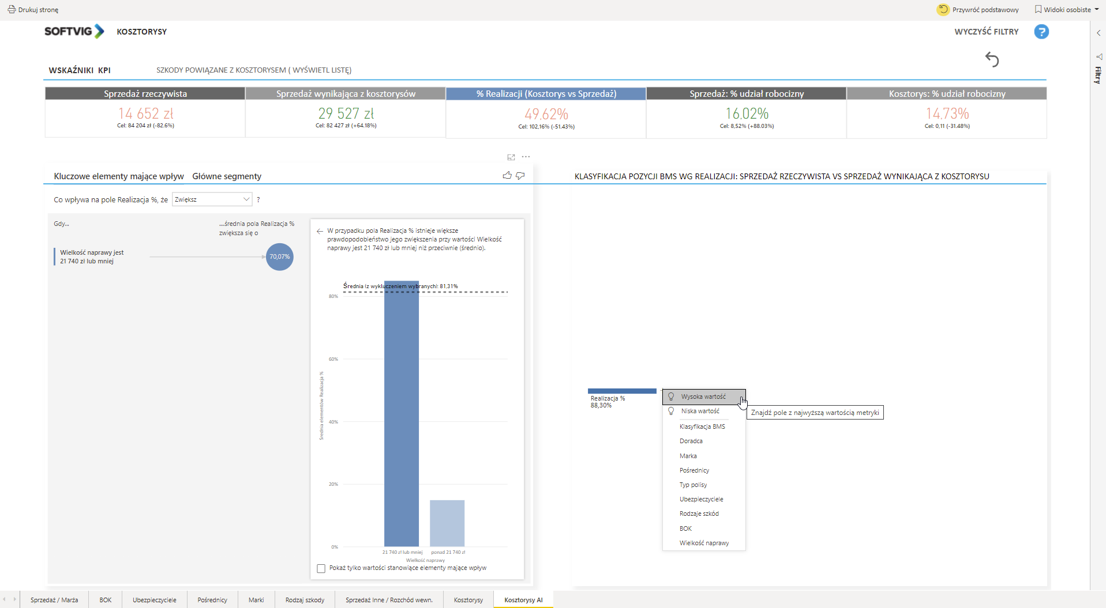Image resolution: width=1106 pixels, height=608 pixels.
Task: Click the focus mode icon above the chart
Action: (x=511, y=157)
